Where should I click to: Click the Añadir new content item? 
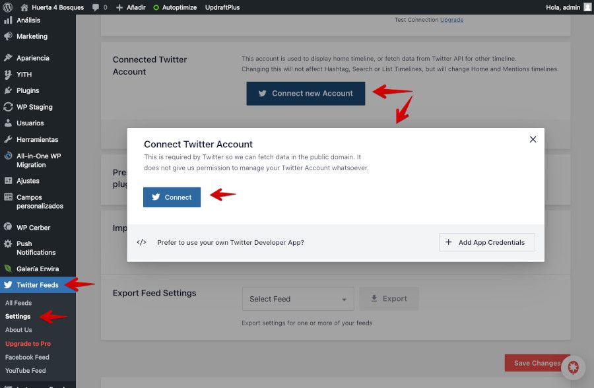[131, 7]
